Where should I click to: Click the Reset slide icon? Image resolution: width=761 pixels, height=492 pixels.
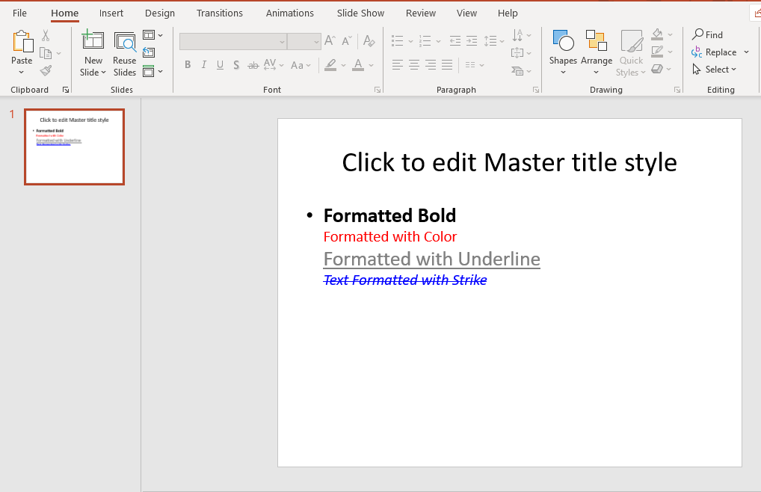(149, 52)
